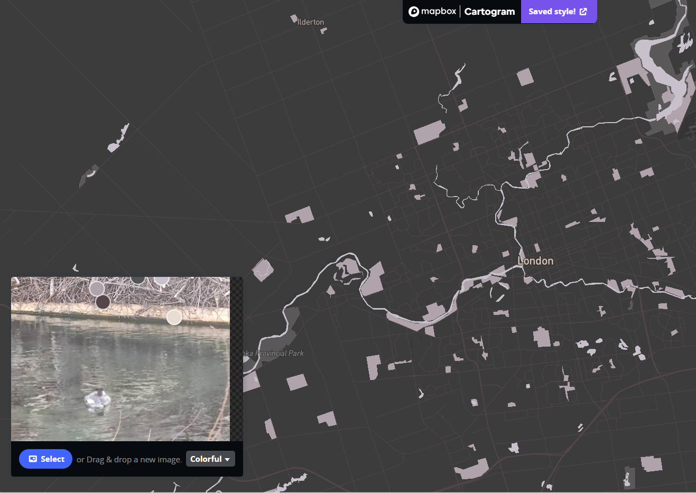The width and height of the screenshot is (696, 493).
Task: Select the dark brown color picker circle
Action: click(x=103, y=302)
